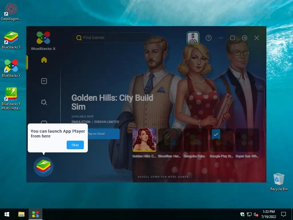Minimize the BlueStacks X window

[x=221, y=38]
